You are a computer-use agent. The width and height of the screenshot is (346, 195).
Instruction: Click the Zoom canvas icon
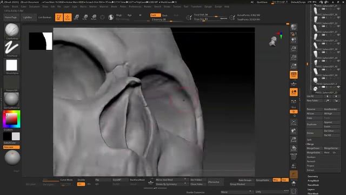pyautogui.click(x=294, y=49)
